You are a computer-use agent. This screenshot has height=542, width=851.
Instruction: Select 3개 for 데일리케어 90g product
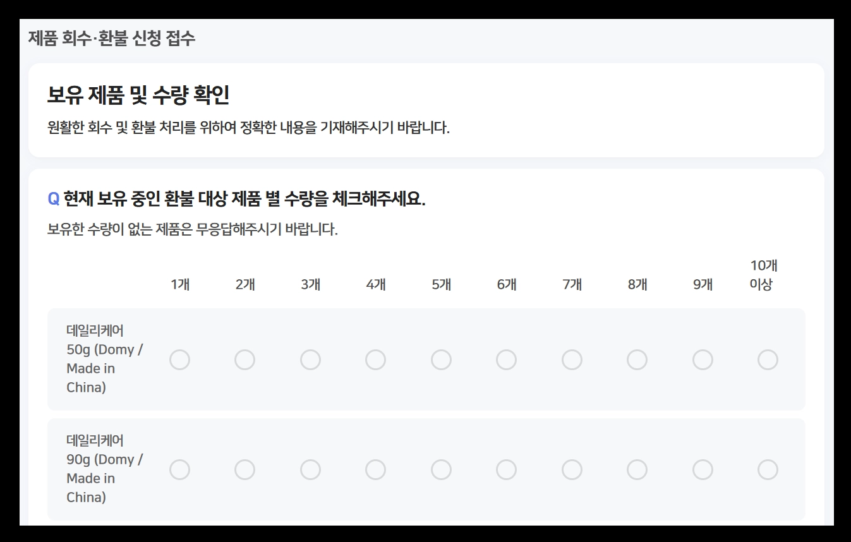coord(310,469)
